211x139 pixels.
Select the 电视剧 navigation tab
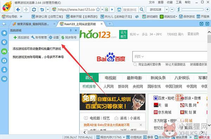tap(110, 78)
